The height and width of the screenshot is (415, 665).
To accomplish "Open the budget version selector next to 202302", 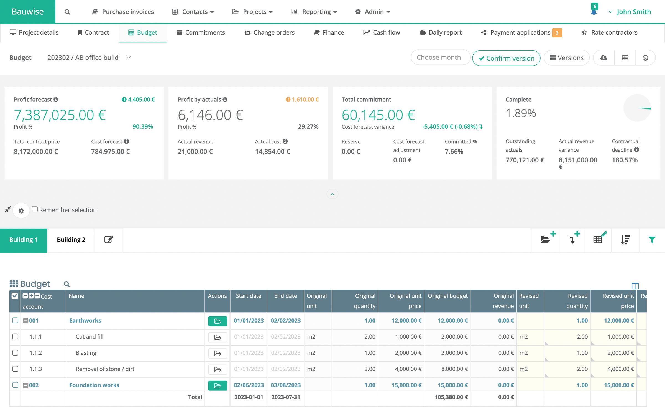I will click(129, 57).
